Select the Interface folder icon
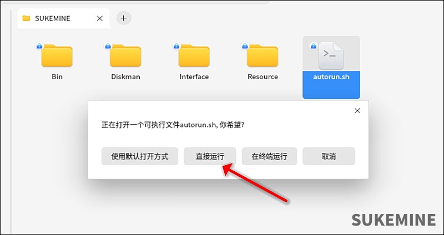 pos(194,56)
